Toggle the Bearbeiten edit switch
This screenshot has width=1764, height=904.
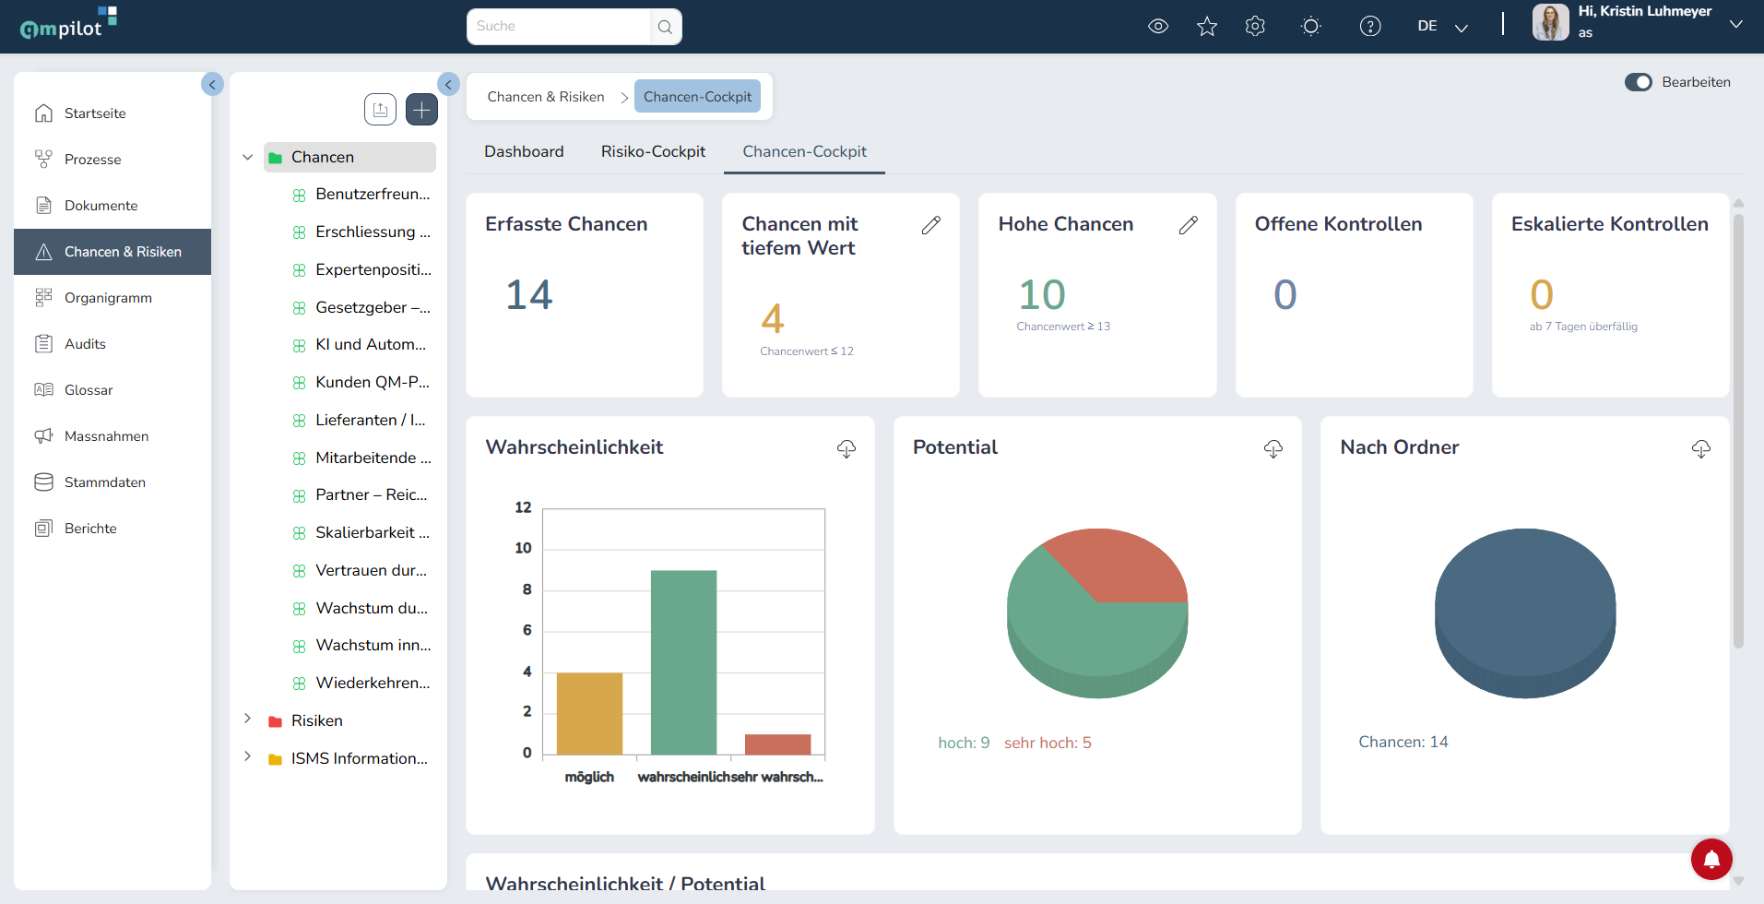click(1639, 82)
